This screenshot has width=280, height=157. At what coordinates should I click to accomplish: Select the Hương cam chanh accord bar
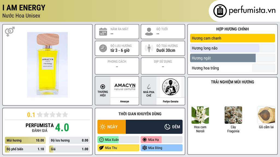[x=232, y=38]
